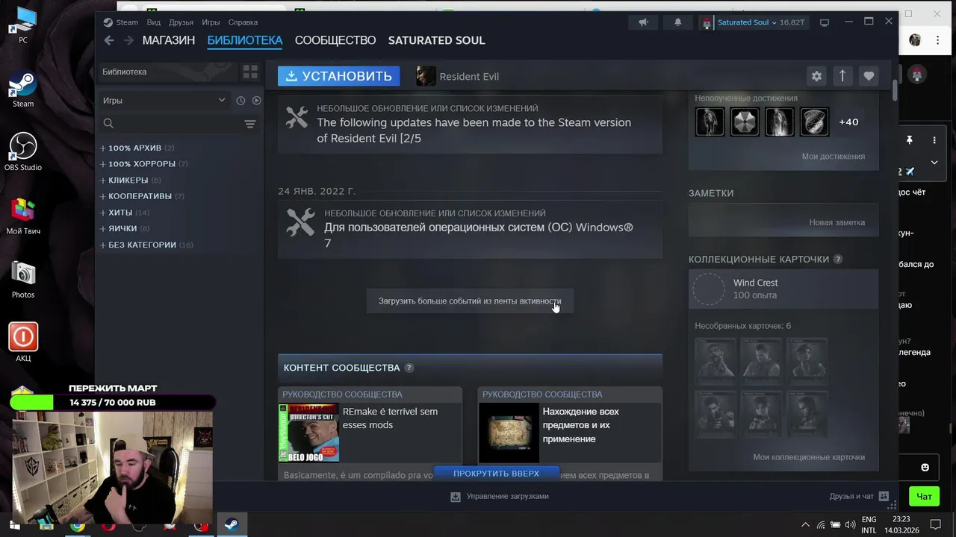Image resolution: width=956 pixels, height=537 pixels.
Task: Open the Справка menu
Action: 243,22
